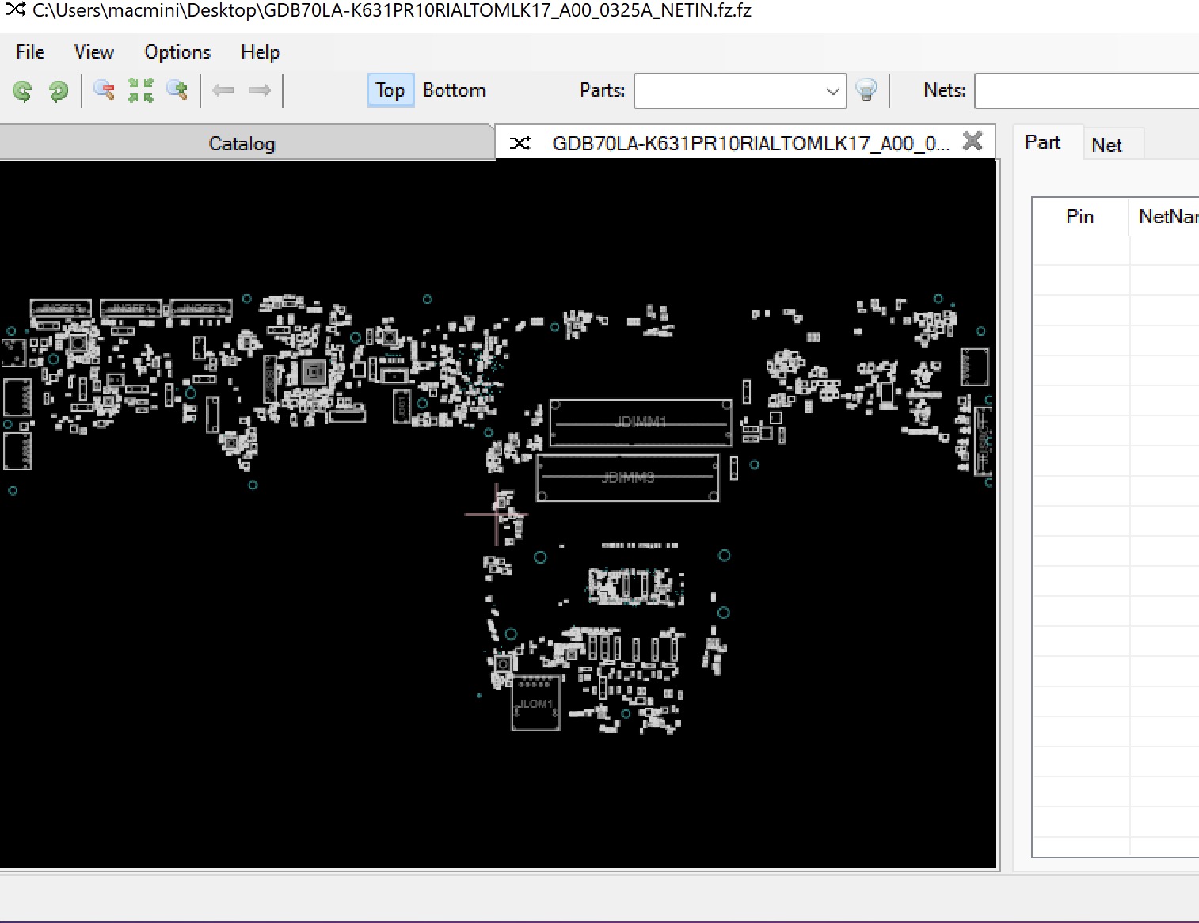Image resolution: width=1199 pixels, height=923 pixels.
Task: Open the File menu
Action: pos(30,52)
